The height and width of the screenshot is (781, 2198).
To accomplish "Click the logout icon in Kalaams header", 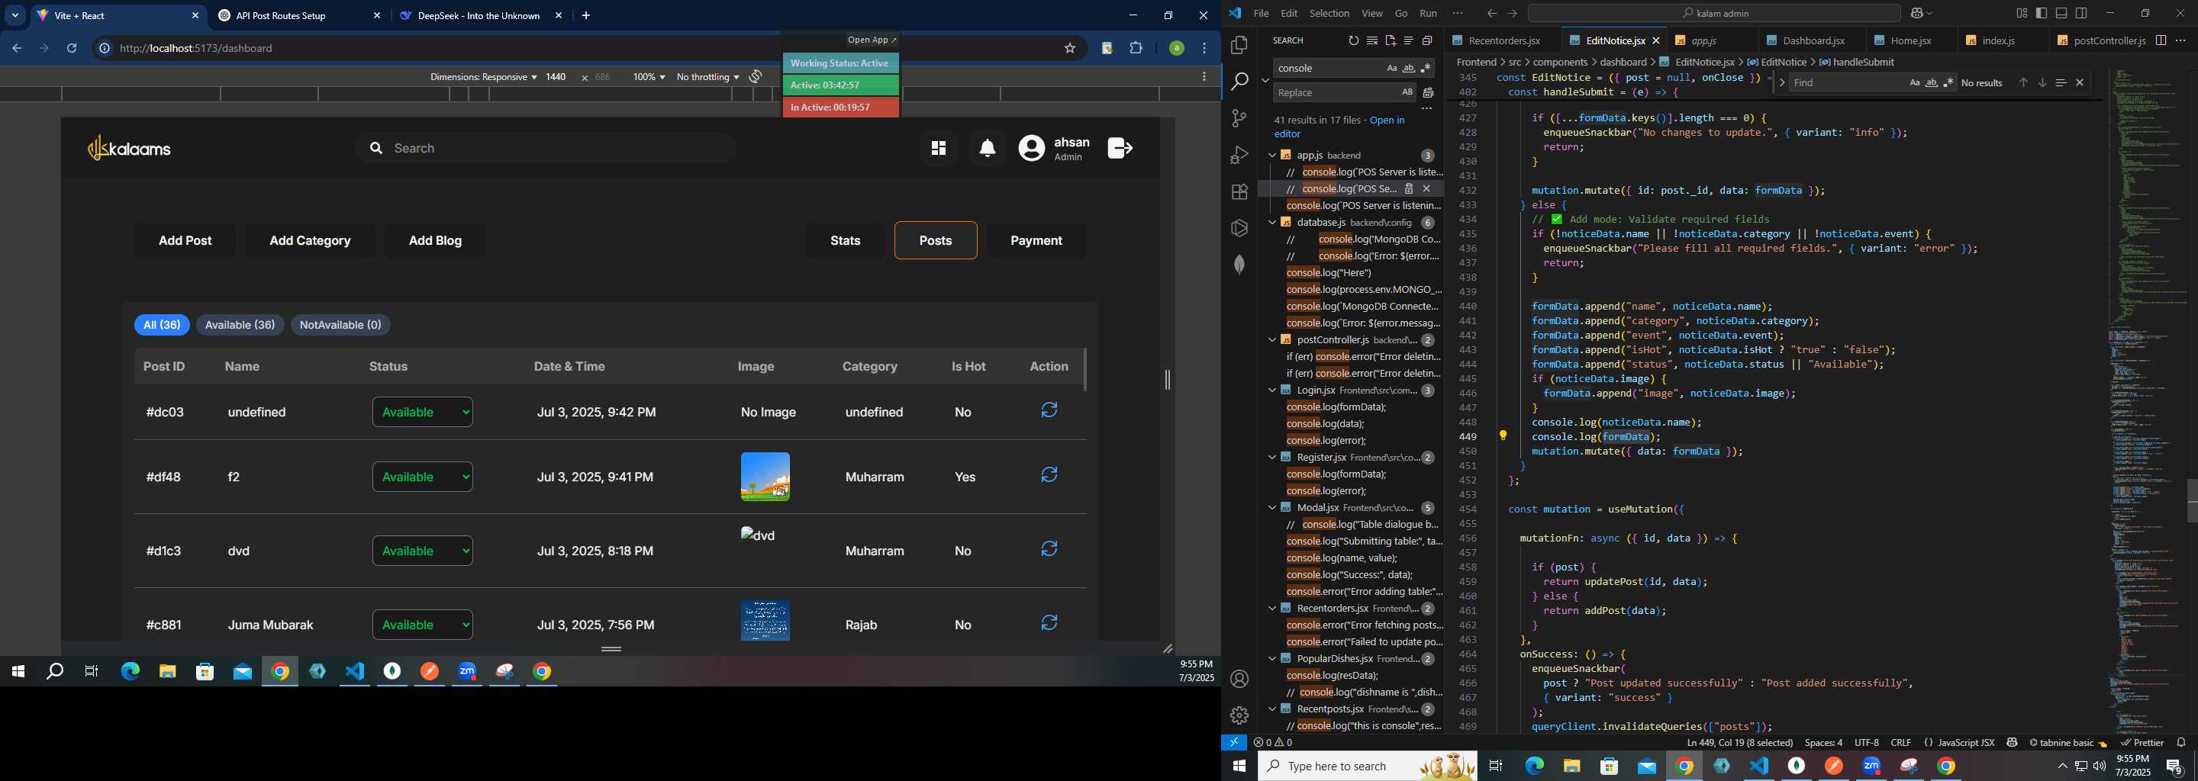I will [x=1120, y=149].
